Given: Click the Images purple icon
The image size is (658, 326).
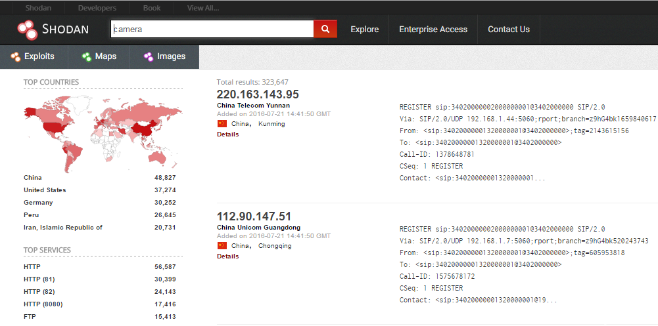Looking at the screenshot, I should 149,56.
